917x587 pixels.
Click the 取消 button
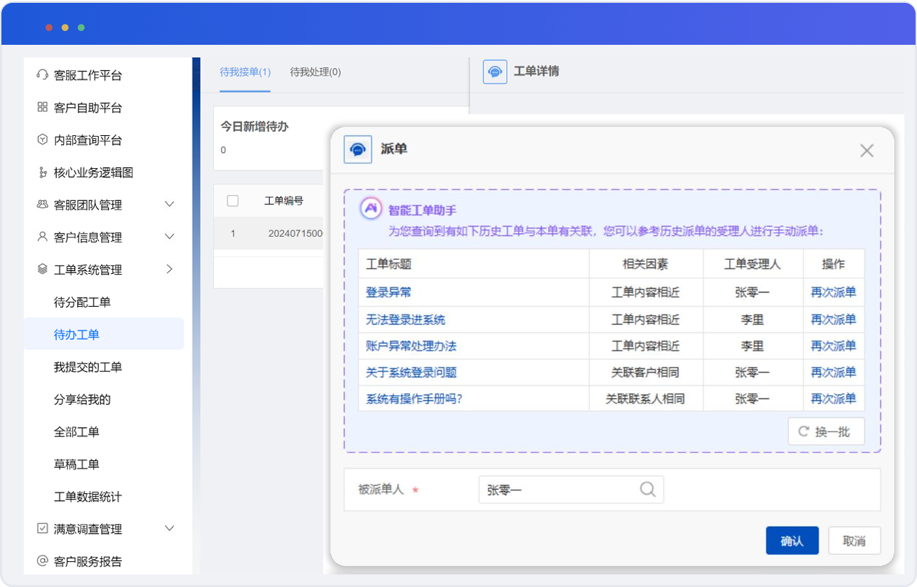coord(855,541)
